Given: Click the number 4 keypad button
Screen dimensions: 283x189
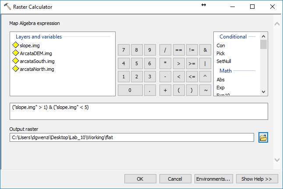Looking at the screenshot, I should [124, 63].
